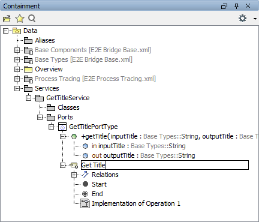
Task: Click the Implementation of Operation 1 diagram icon
Action: point(85,203)
